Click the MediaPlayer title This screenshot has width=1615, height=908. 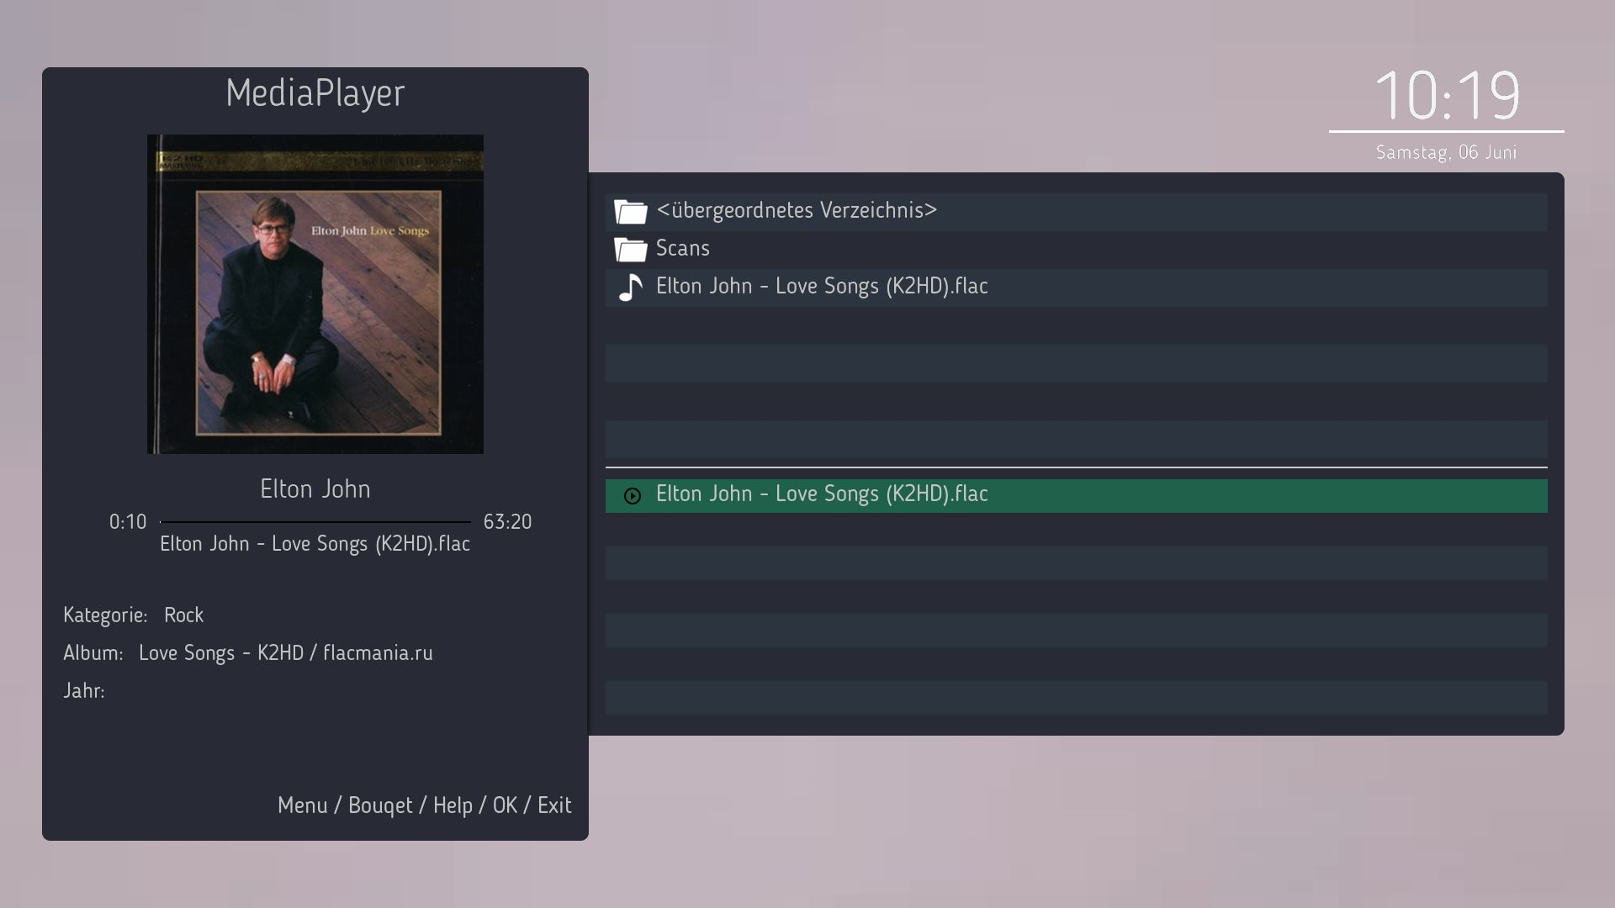coord(315,92)
